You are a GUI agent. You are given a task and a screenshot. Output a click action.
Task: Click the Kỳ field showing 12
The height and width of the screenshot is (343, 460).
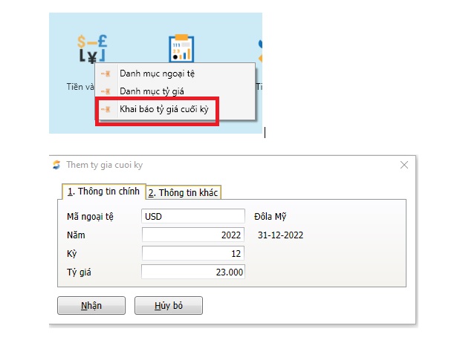coord(192,253)
